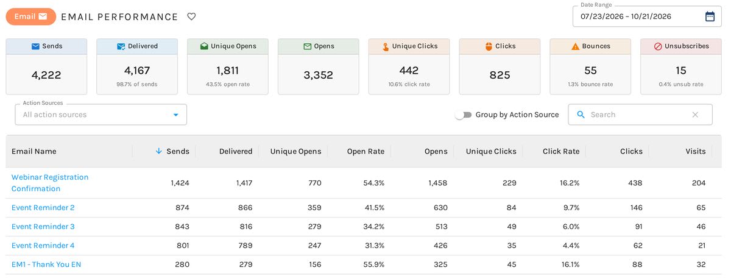Viewport: 731px width, 279px height.
Task: Toggle Group by Action Source switch
Action: (464, 115)
